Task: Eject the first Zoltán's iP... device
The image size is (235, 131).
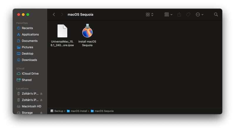Action: (41, 93)
